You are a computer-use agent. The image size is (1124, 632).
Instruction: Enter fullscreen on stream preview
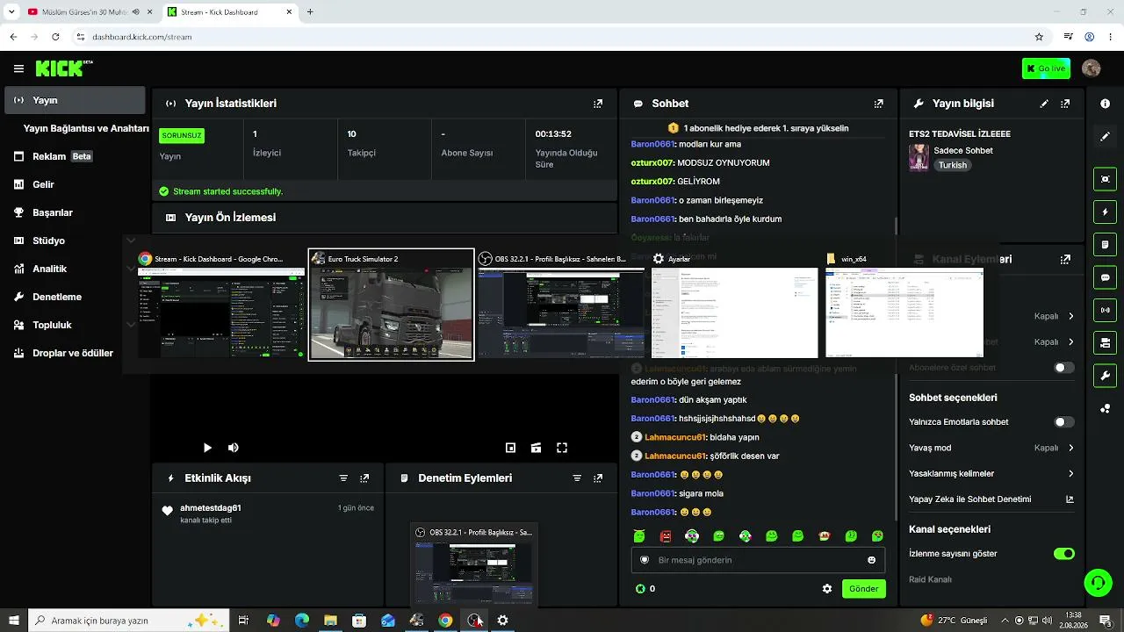point(562,448)
